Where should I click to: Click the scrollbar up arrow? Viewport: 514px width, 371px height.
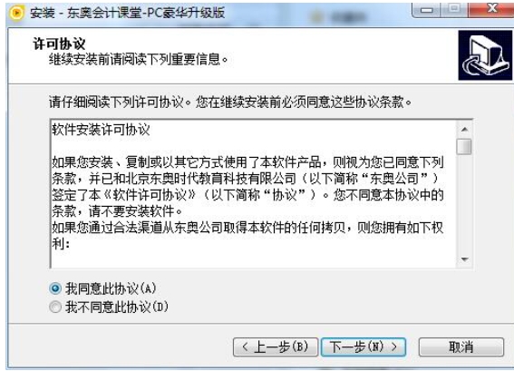(464, 129)
